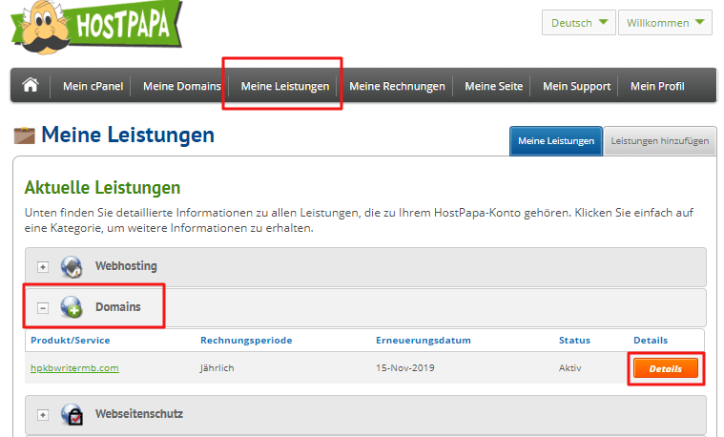Click the Domains globe icon
724x437 pixels.
[x=72, y=307]
